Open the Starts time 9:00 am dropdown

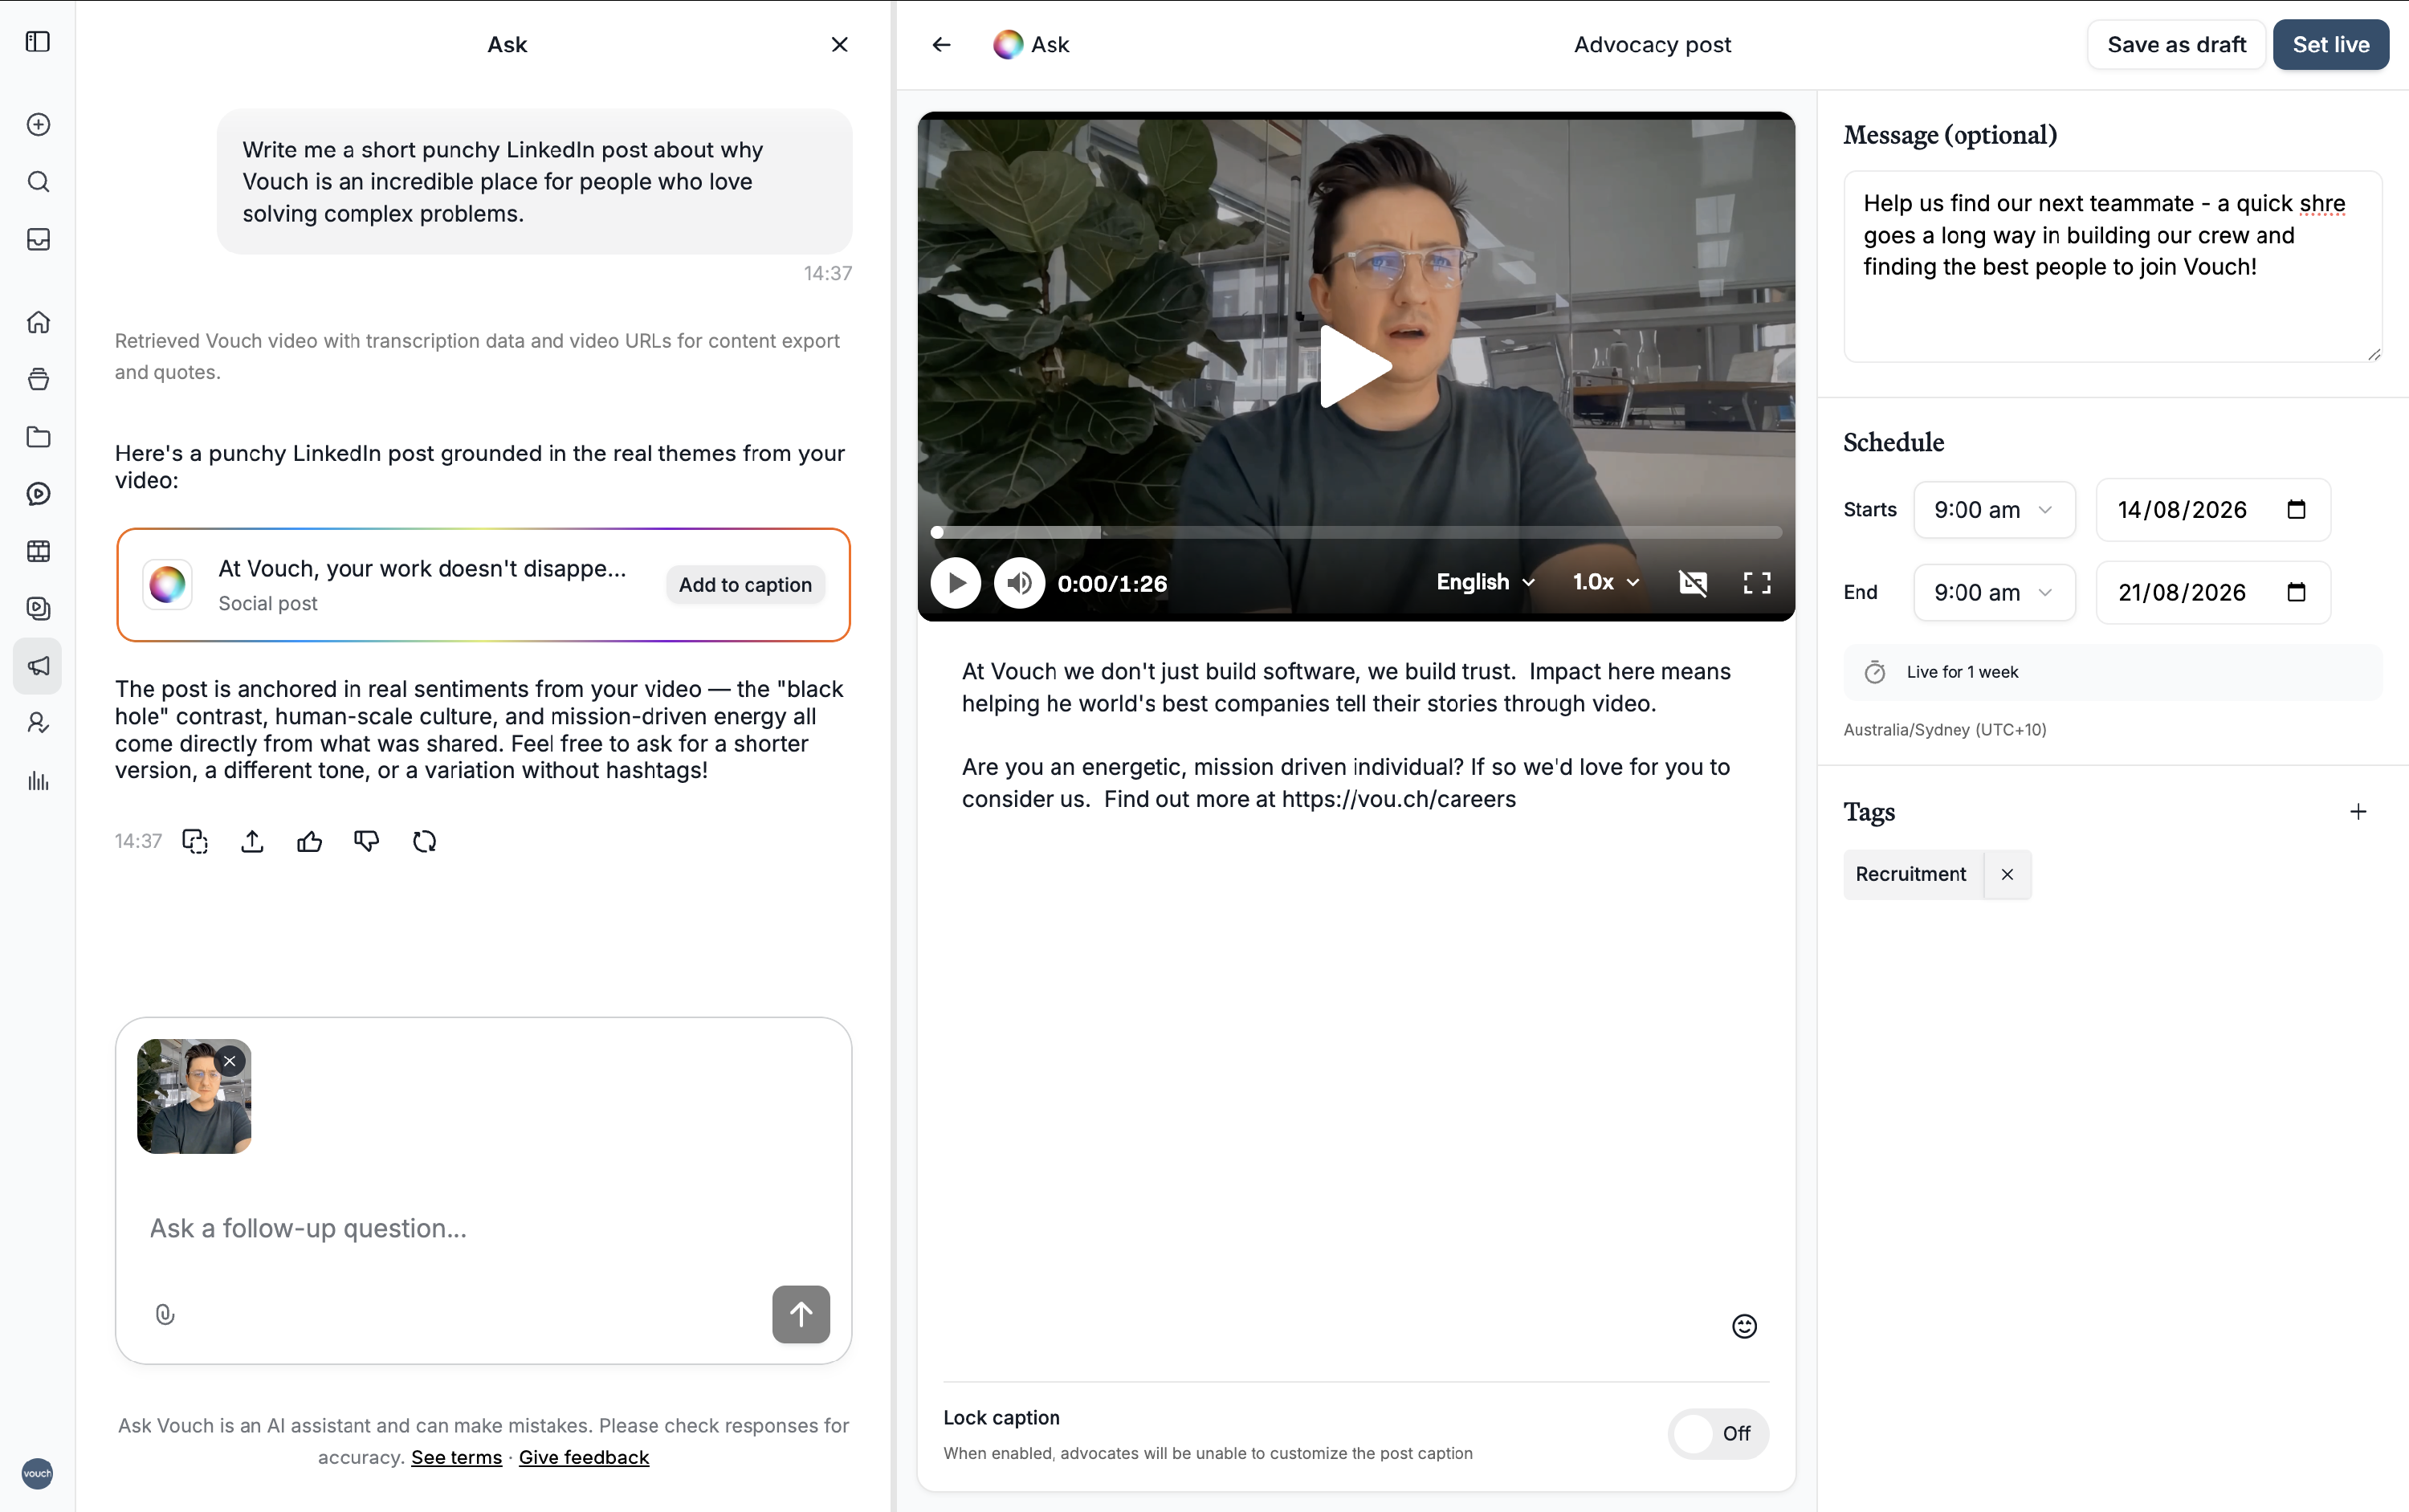tap(1994, 510)
